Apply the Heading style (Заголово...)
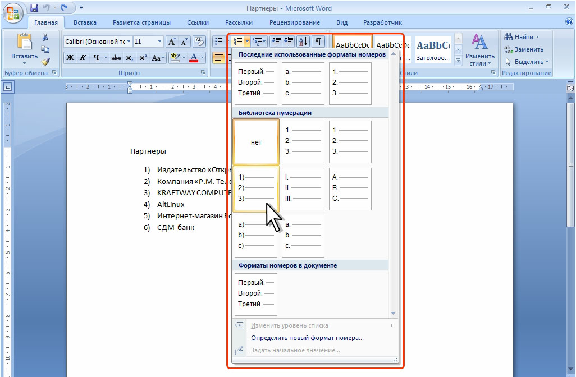This screenshot has width=576, height=377. click(x=433, y=49)
